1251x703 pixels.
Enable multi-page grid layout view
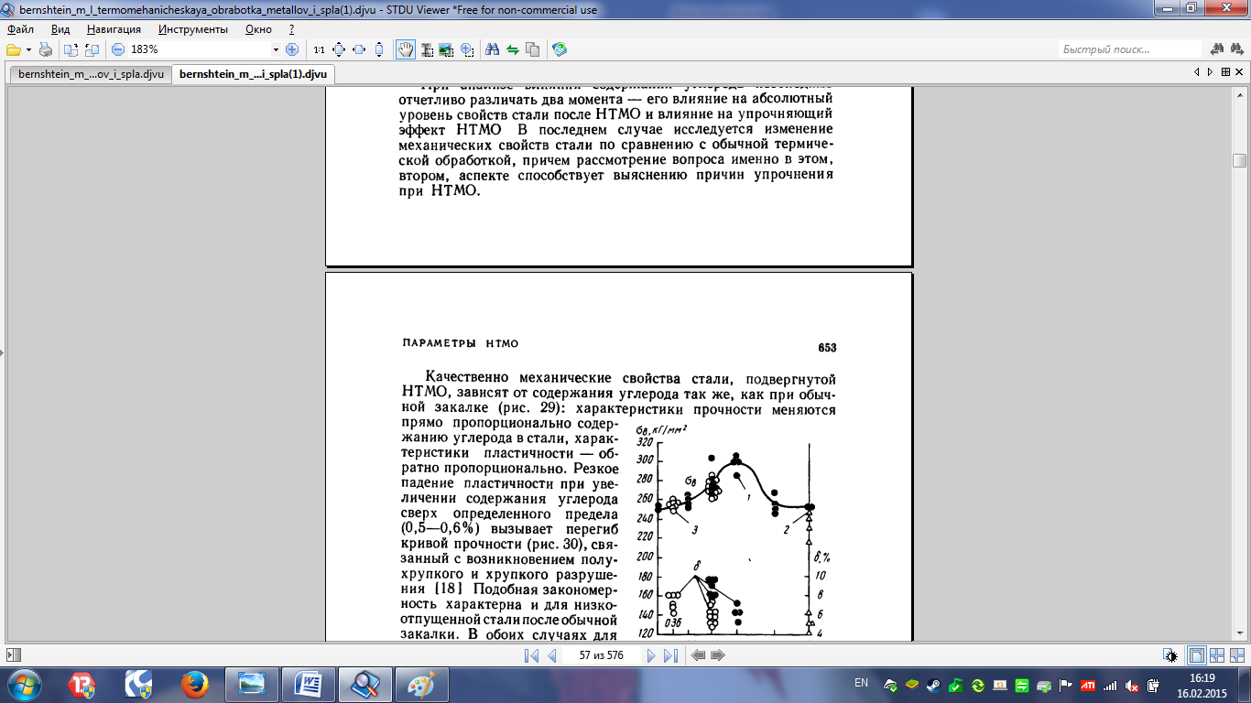point(1217,655)
